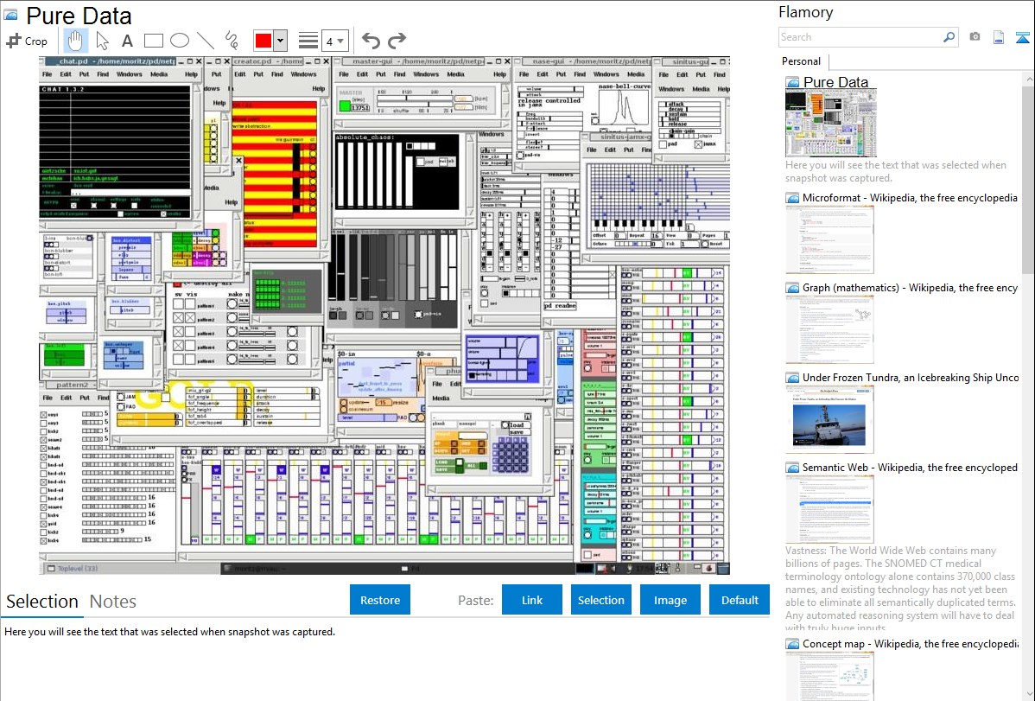Click the snapshot icon beside Pure Data title

coord(10,15)
